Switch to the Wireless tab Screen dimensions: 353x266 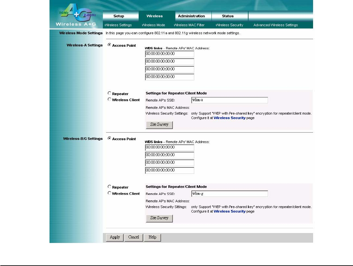[154, 16]
